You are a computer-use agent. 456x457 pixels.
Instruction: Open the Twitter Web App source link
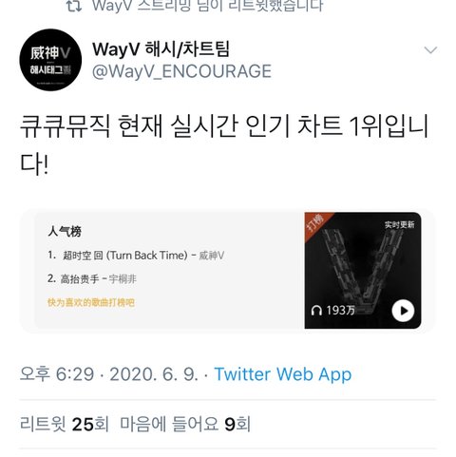[x=283, y=374]
